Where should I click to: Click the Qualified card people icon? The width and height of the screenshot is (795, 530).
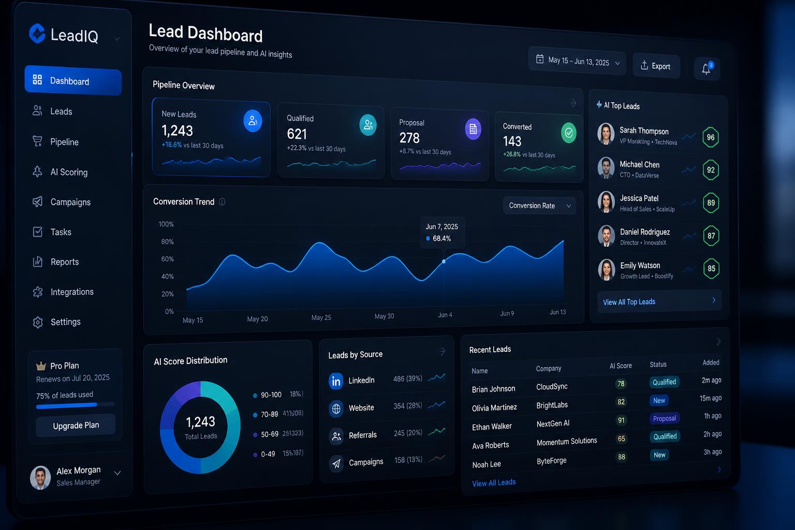[x=368, y=125]
